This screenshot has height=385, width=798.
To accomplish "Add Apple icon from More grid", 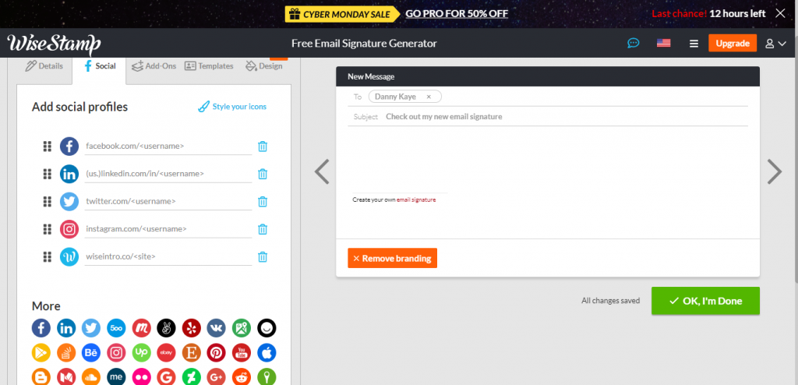I will click(267, 352).
